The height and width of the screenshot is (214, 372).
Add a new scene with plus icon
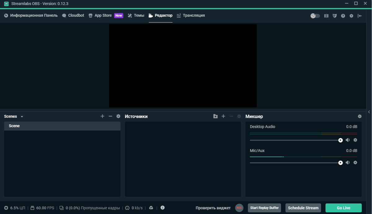tap(103, 116)
